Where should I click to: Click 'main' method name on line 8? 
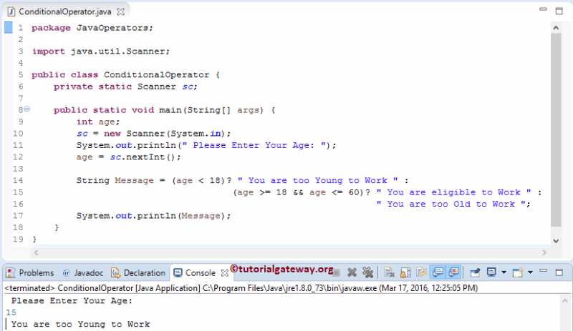pos(170,110)
